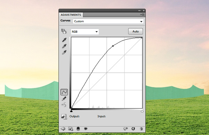Viewport: 209px width, 135px height.
Task: Select the on-image targeted adjustment tool
Action: point(64,31)
